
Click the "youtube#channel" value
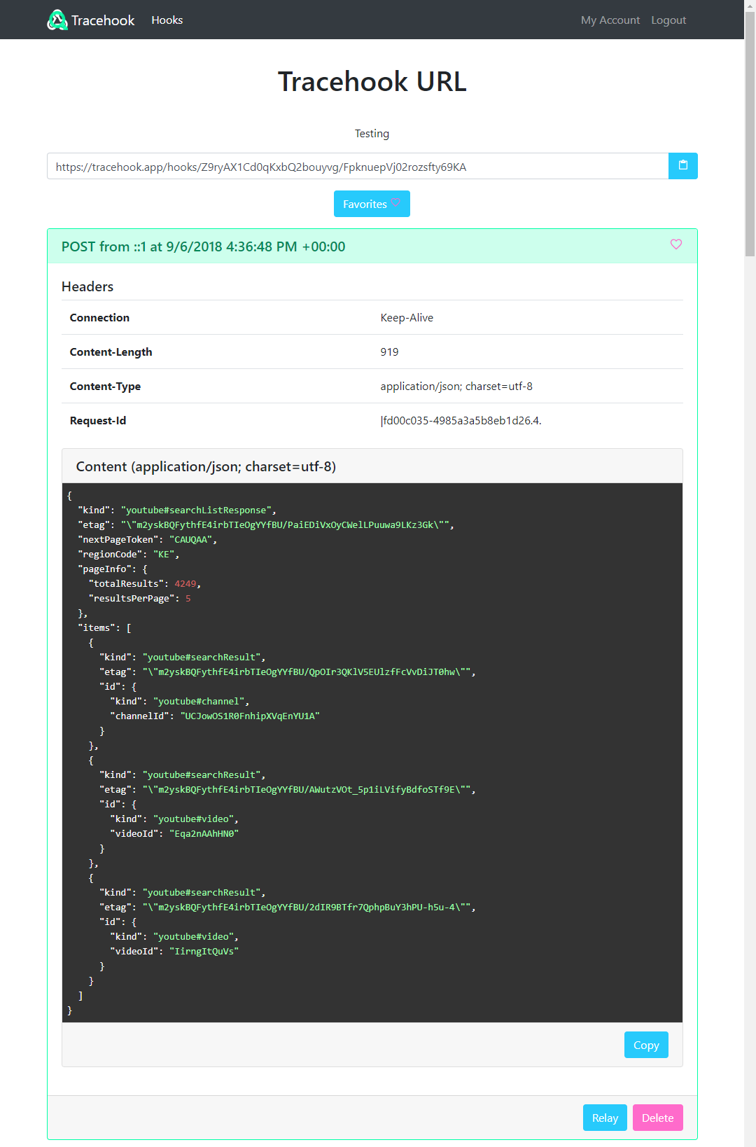point(199,702)
